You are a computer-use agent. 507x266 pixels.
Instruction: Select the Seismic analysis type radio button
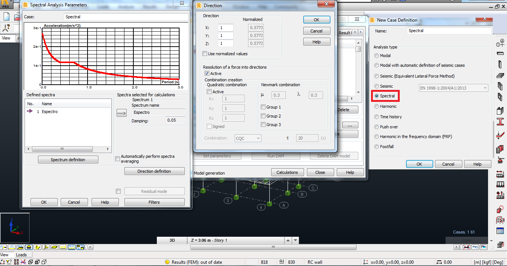377,86
